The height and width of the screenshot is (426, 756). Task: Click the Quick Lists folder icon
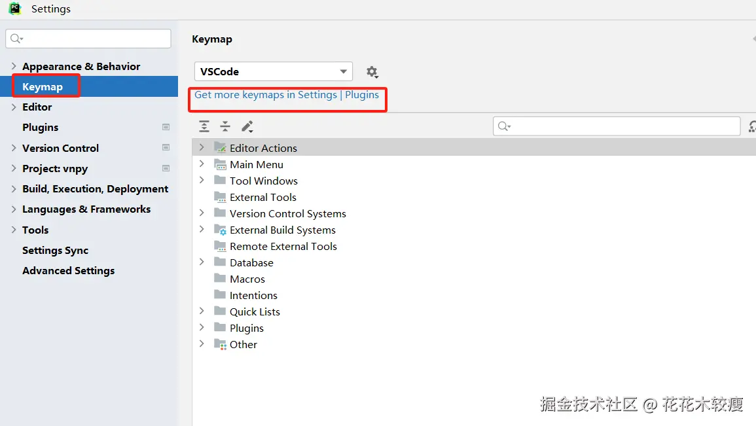pos(220,311)
